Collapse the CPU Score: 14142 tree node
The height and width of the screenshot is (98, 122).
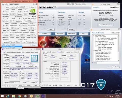[x=95, y=46]
